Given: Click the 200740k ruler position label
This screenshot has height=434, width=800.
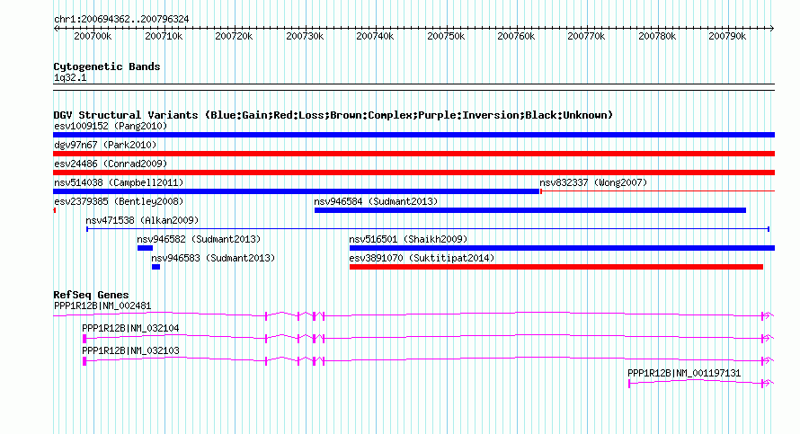Looking at the screenshot, I should [x=375, y=36].
